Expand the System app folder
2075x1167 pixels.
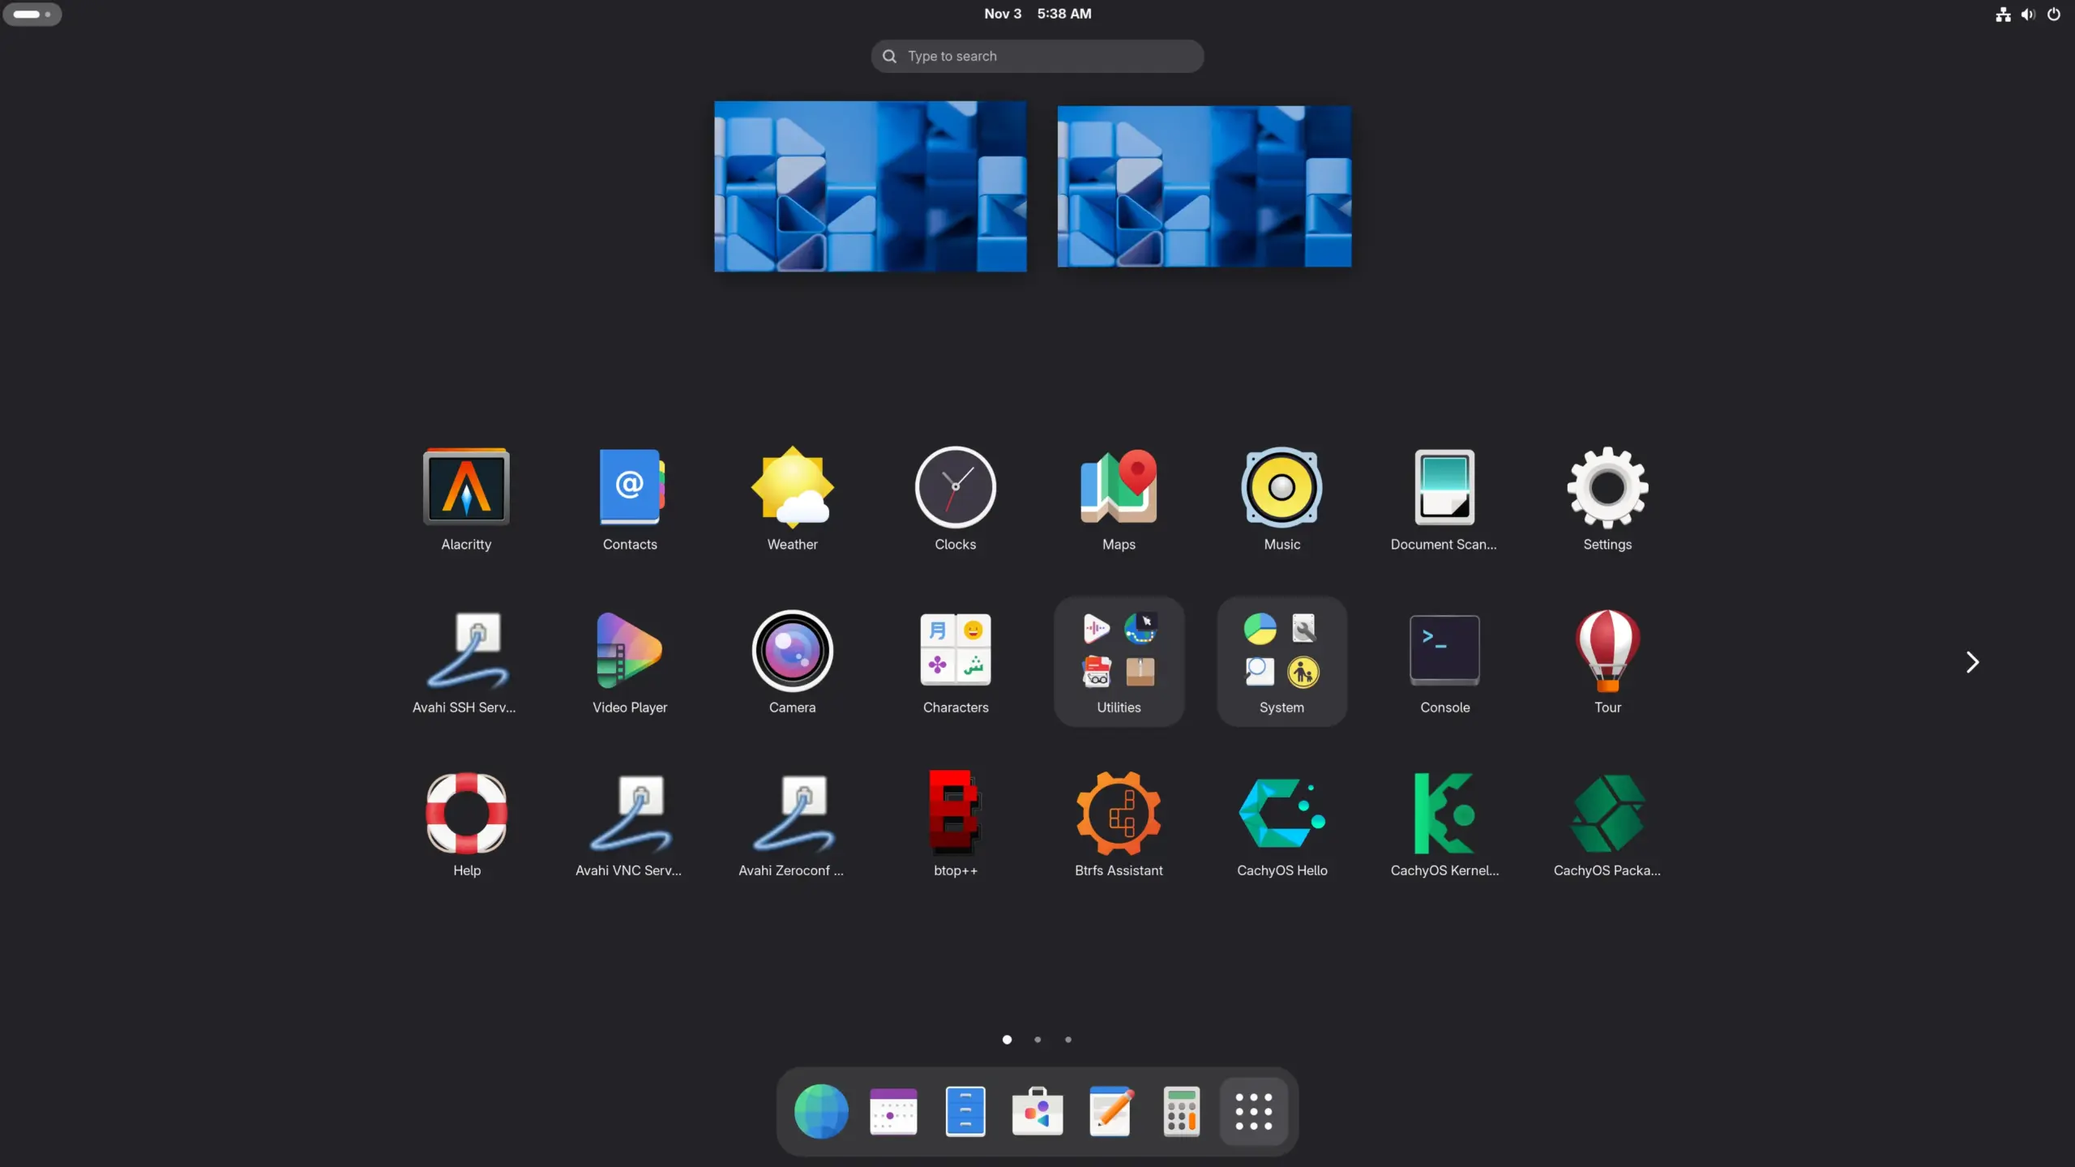coord(1281,660)
